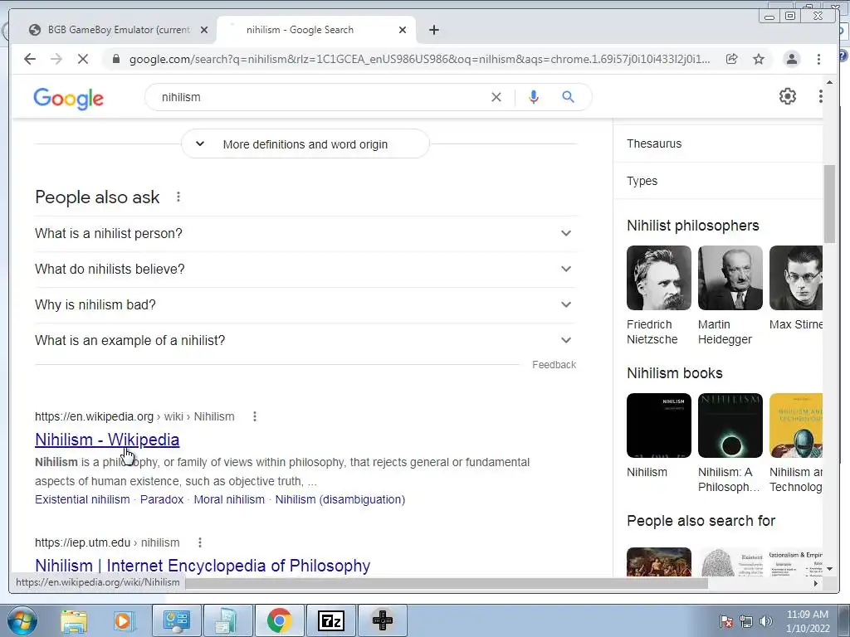
Task: Click the magnifying glass search button
Action: tap(568, 97)
